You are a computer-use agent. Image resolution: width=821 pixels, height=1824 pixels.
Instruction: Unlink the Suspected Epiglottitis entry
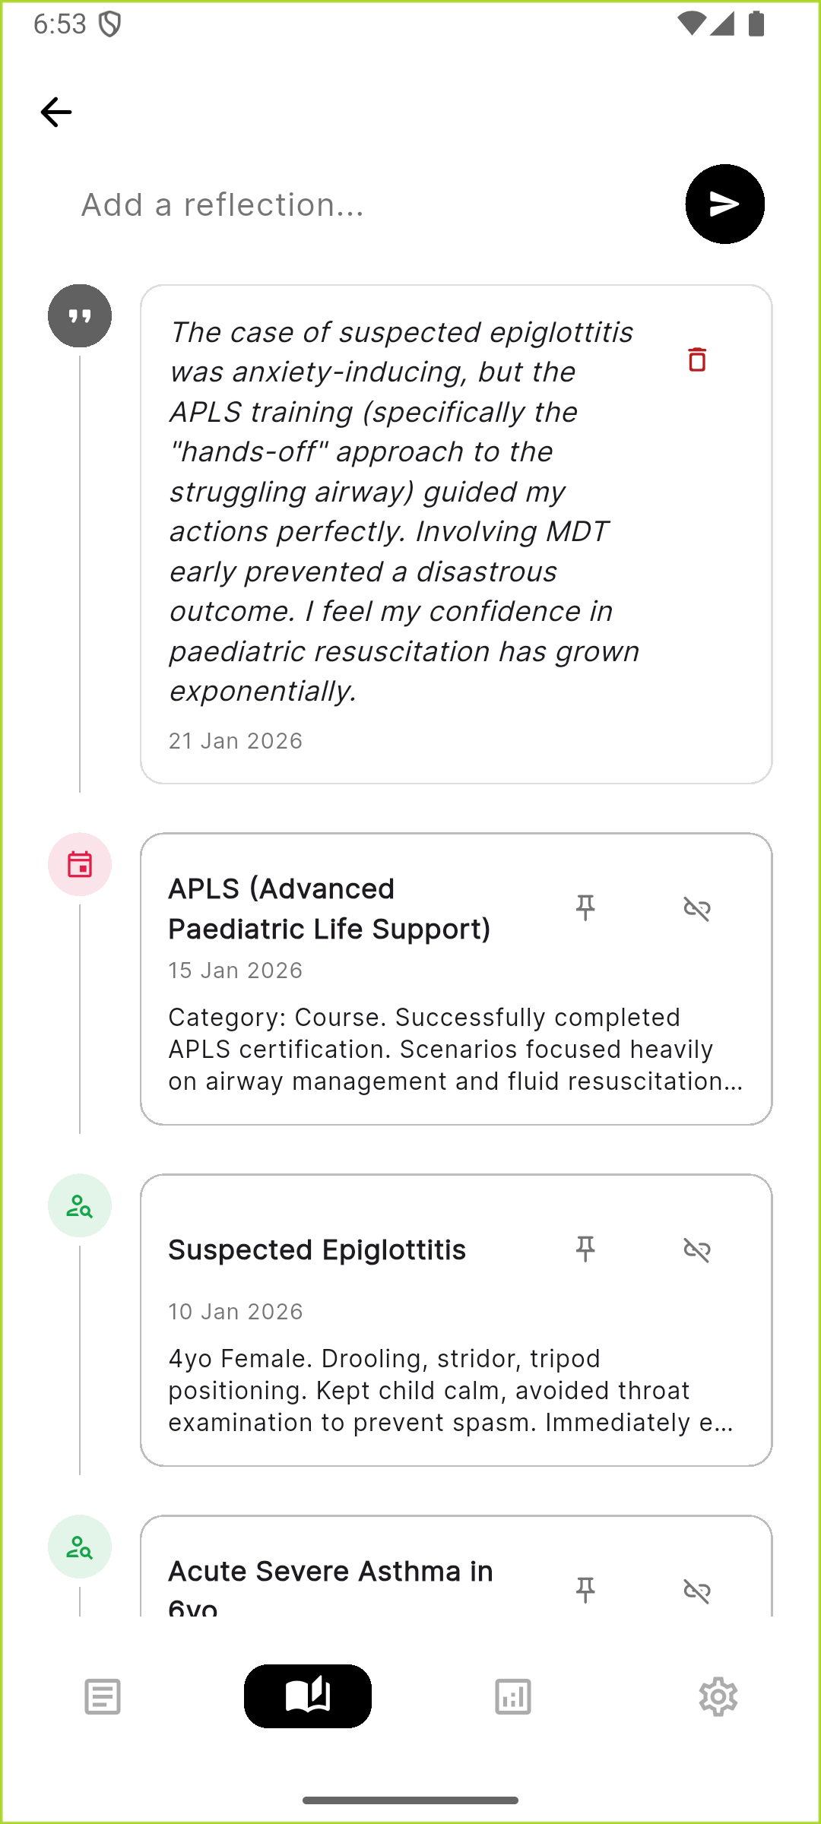[696, 1249]
